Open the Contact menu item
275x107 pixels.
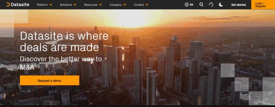[x=139, y=5]
